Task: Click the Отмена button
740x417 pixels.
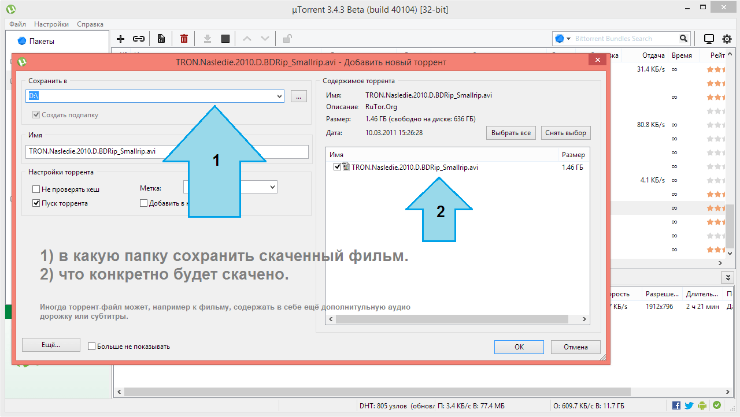Action: pyautogui.click(x=575, y=347)
